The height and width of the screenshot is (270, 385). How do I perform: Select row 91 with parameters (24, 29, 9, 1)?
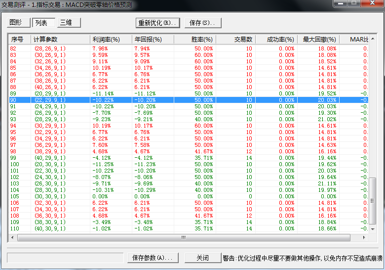[189, 106]
